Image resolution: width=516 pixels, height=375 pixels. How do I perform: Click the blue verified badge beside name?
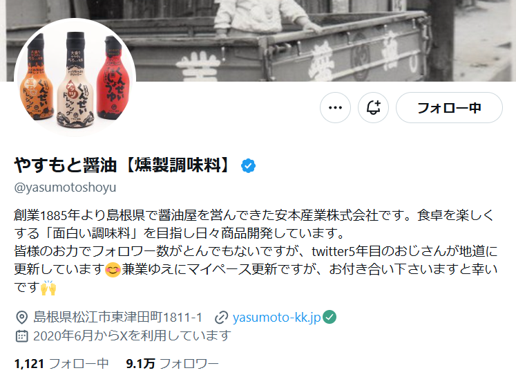coord(248,165)
